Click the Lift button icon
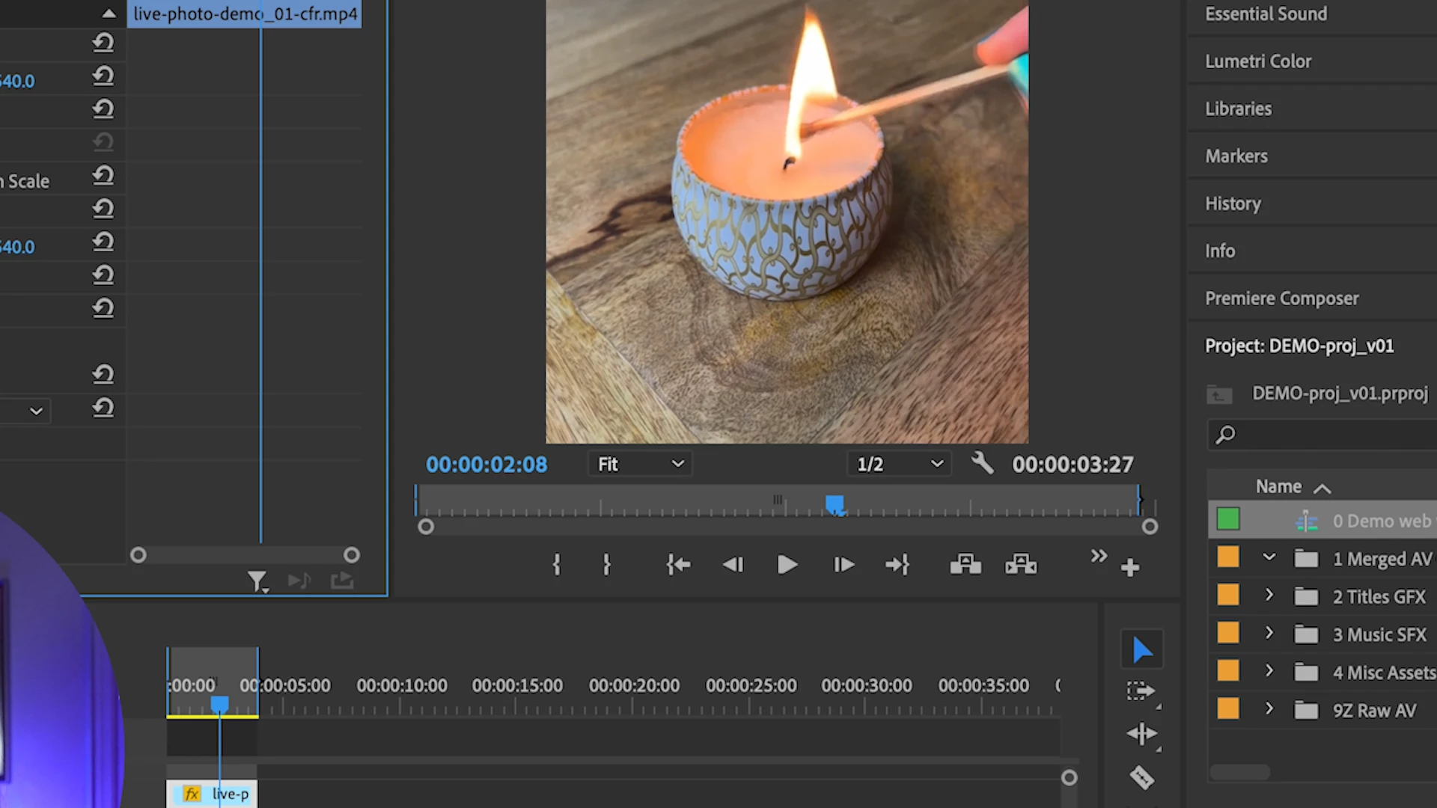Viewport: 1437px width, 808px height. (965, 565)
